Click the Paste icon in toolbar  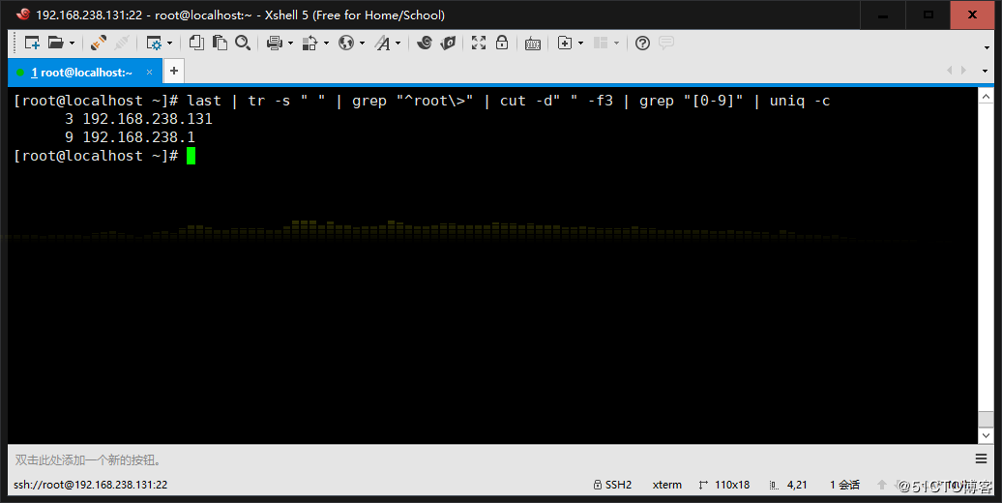coord(220,43)
